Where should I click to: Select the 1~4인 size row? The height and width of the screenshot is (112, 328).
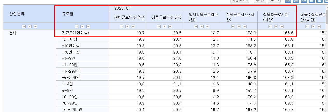[x=68, y=84]
